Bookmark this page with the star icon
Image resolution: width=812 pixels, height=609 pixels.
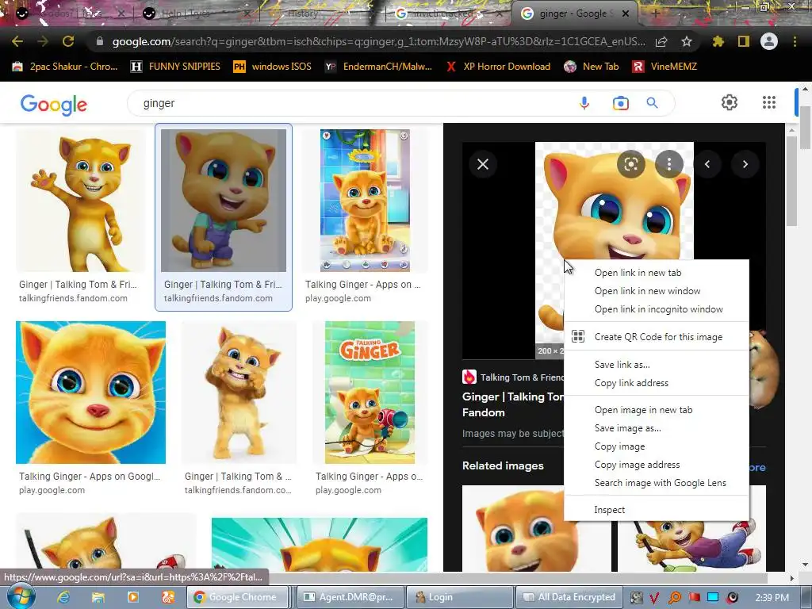(687, 41)
